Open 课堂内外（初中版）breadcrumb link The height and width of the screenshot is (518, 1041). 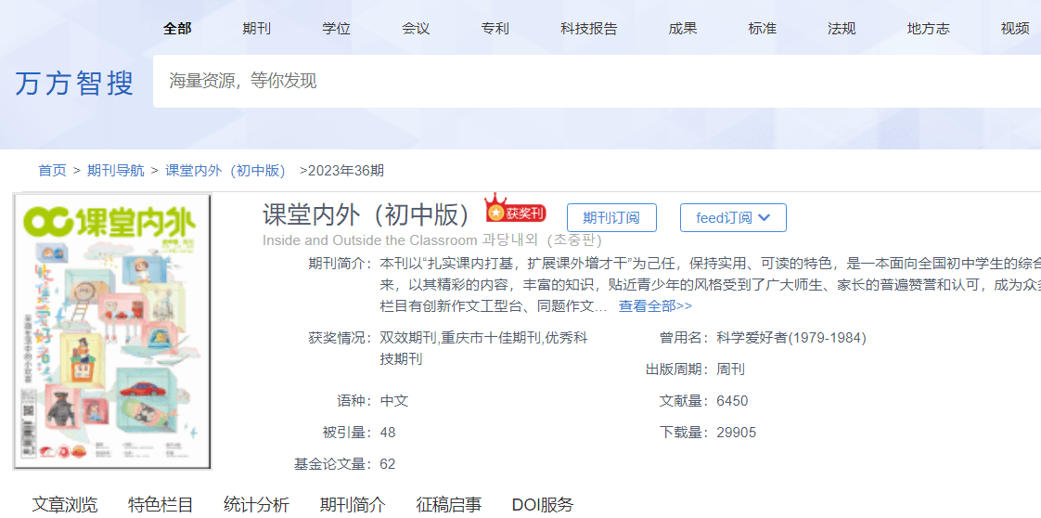[225, 171]
